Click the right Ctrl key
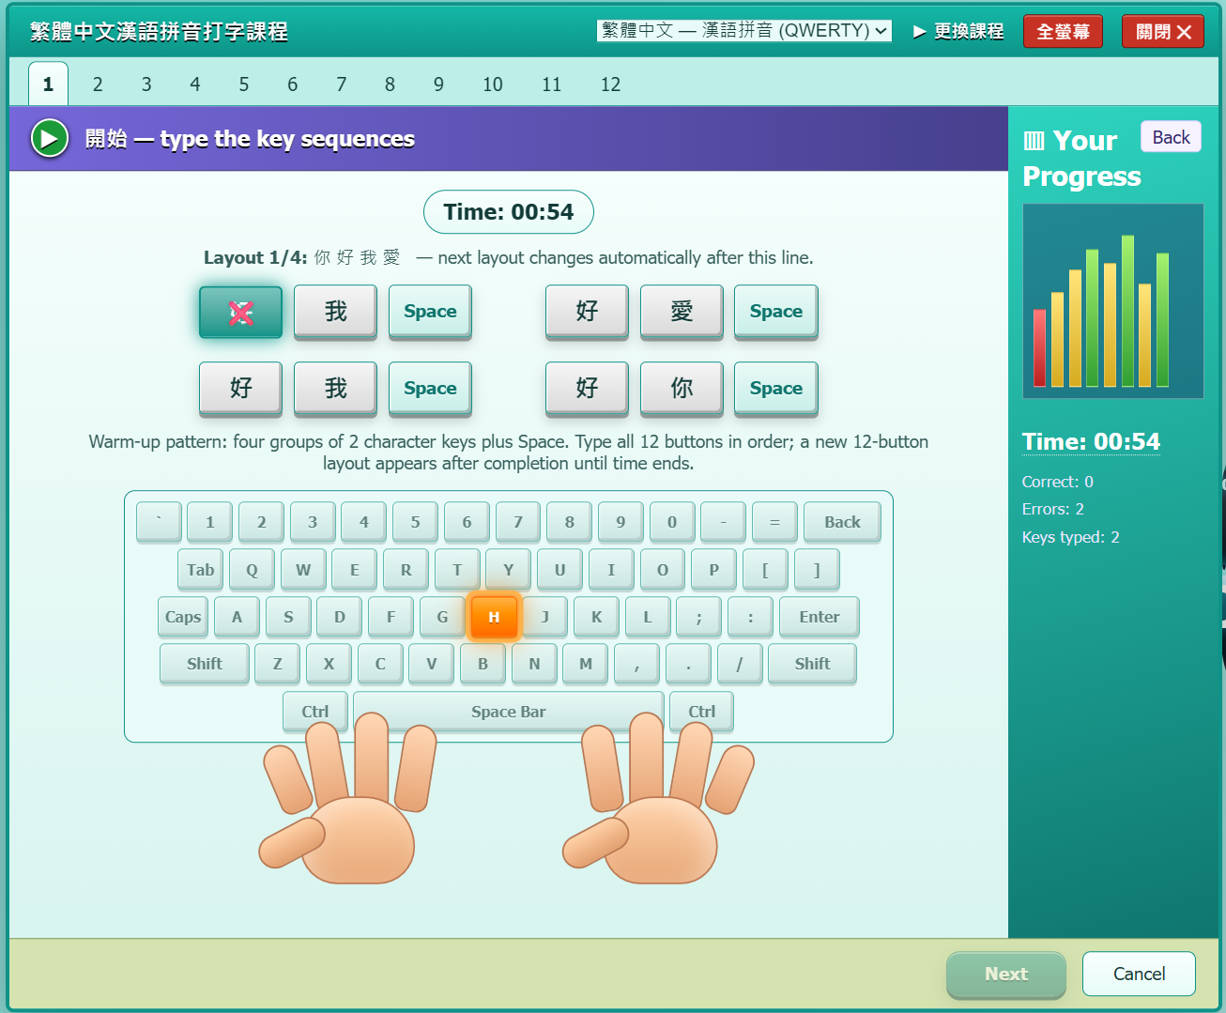The width and height of the screenshot is (1226, 1013). coord(701,712)
